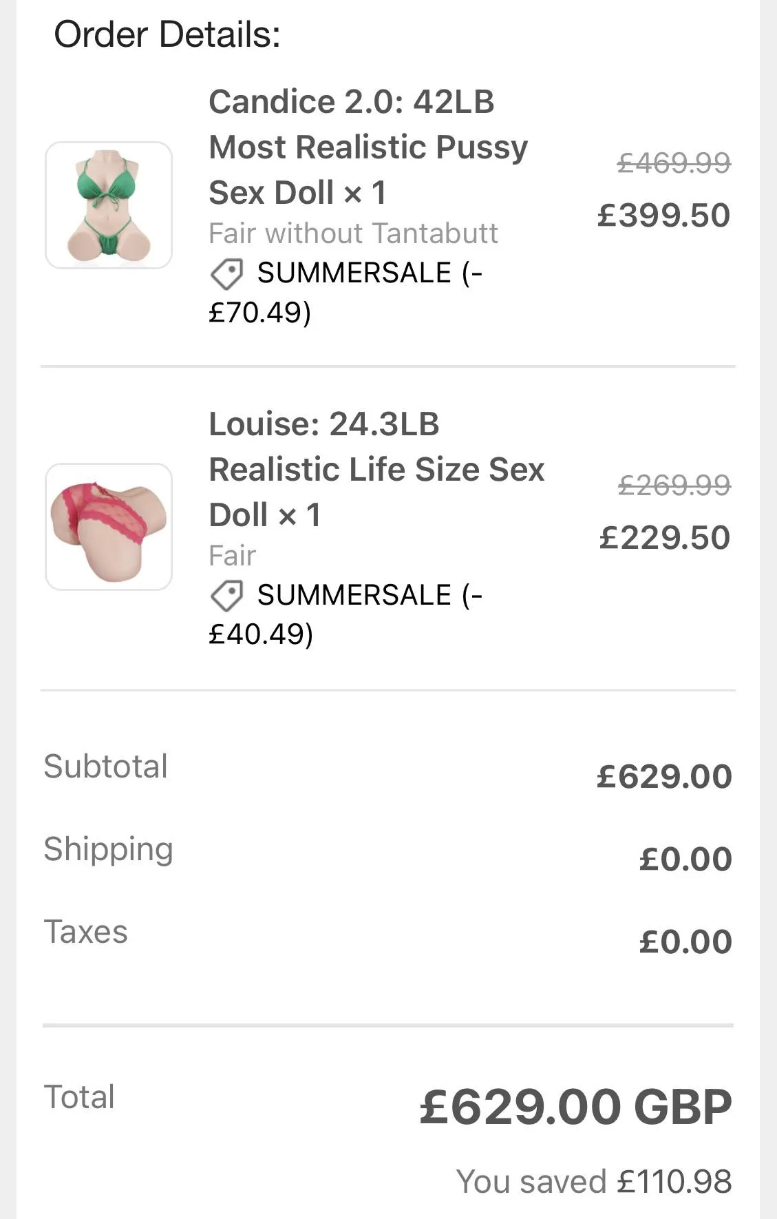The height and width of the screenshot is (1219, 777).
Task: Click the £629.00 subtotal amount
Action: click(x=664, y=776)
